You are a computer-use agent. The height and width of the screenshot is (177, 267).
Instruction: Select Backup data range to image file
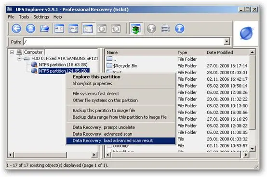pyautogui.click(x=121, y=117)
